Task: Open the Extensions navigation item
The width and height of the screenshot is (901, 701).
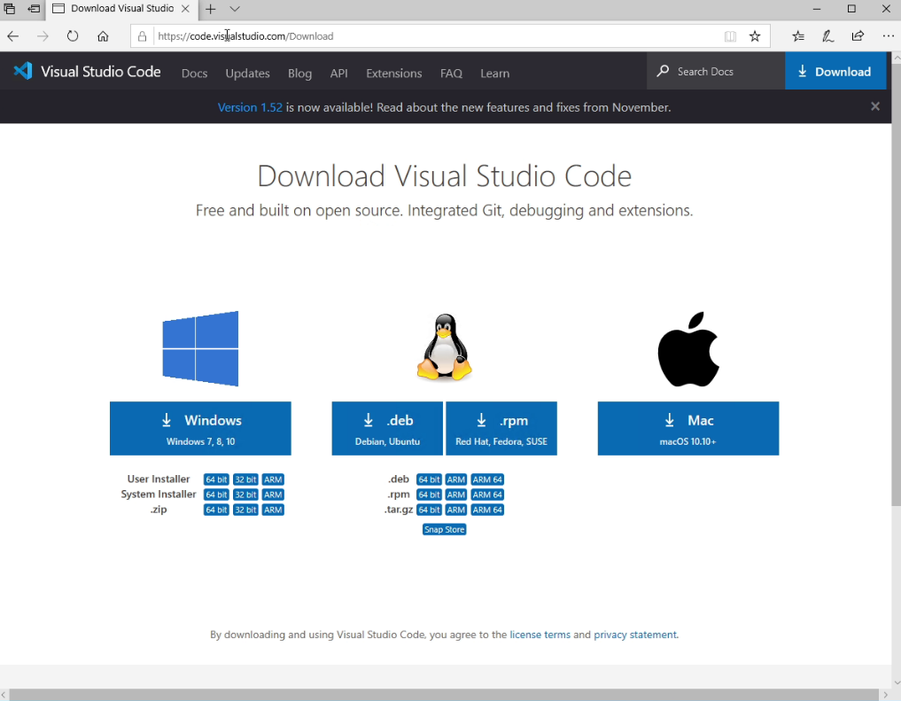Action: pyautogui.click(x=393, y=74)
